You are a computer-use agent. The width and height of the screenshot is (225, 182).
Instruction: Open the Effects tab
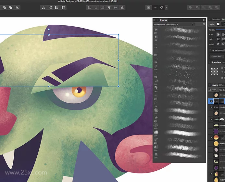[222, 85]
